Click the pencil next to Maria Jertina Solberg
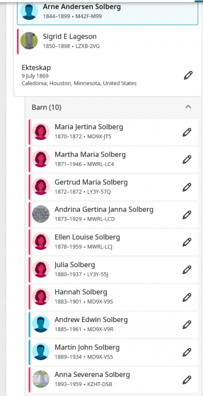 pos(187,132)
